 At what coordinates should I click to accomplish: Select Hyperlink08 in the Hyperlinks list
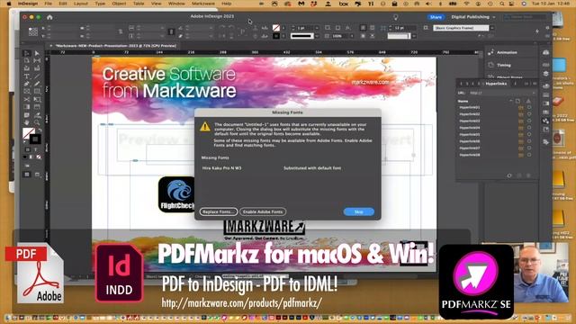(x=470, y=155)
